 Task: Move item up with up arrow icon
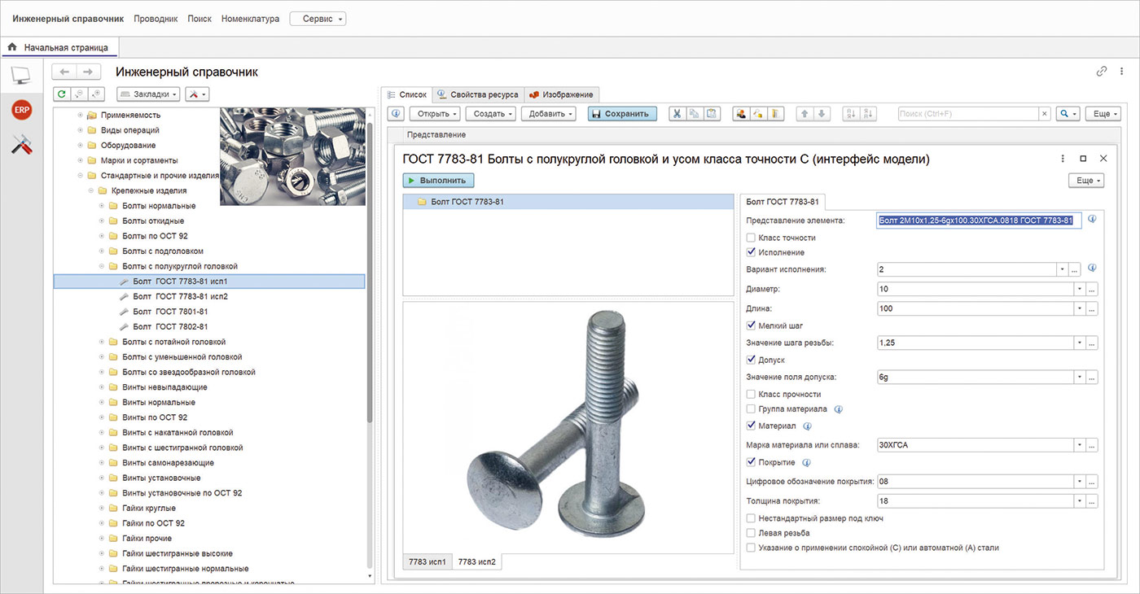(805, 114)
